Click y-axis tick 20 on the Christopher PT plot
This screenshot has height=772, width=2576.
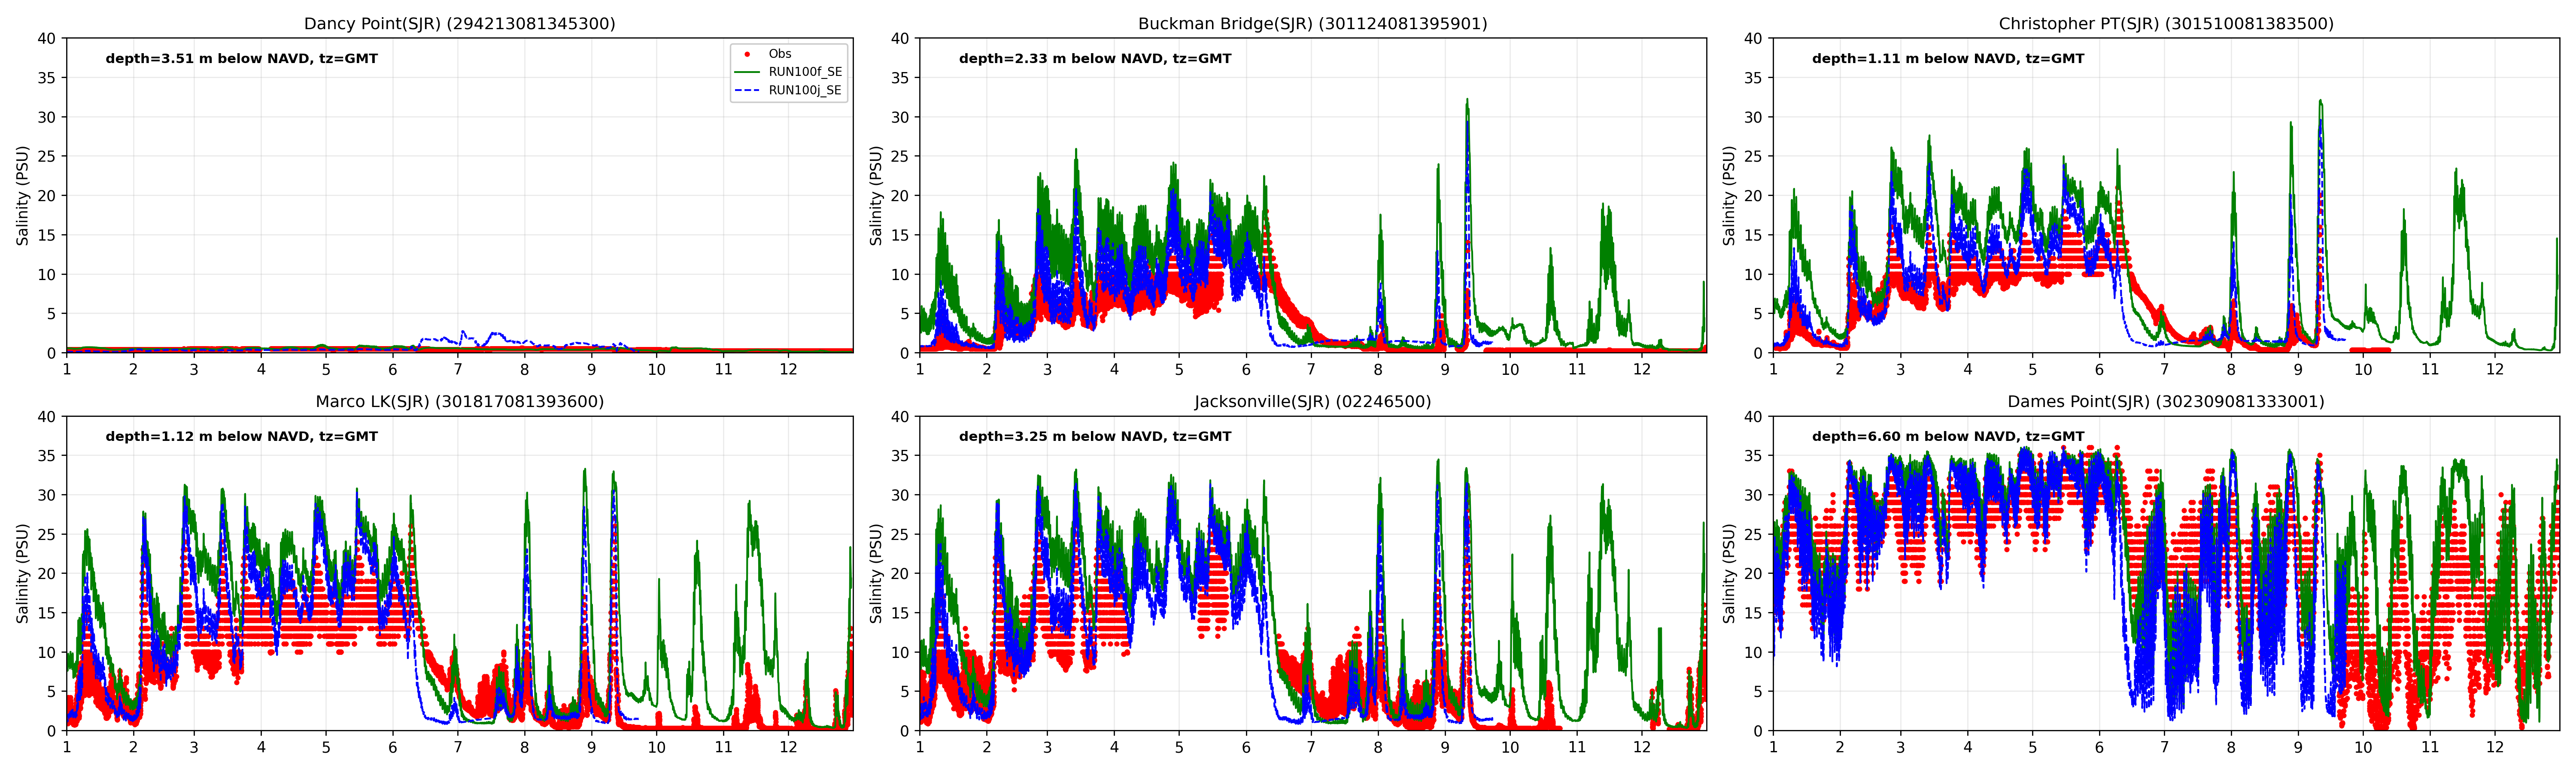(1753, 196)
